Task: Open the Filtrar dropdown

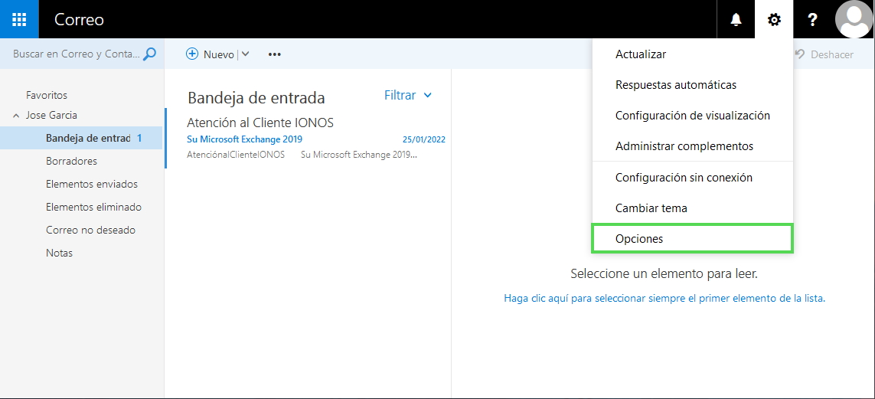Action: (408, 96)
